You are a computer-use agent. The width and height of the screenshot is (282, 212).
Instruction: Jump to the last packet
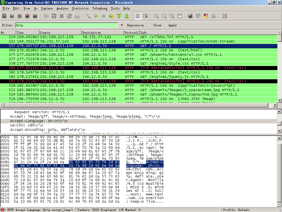pyautogui.click(x=127, y=16)
